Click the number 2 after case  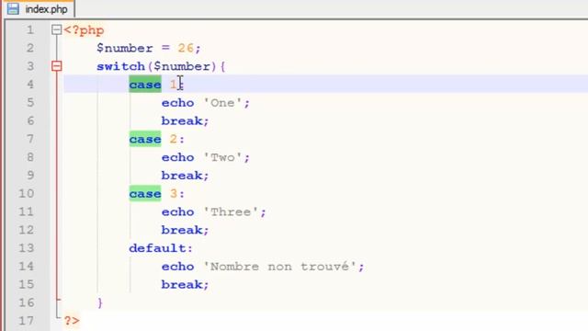point(174,139)
